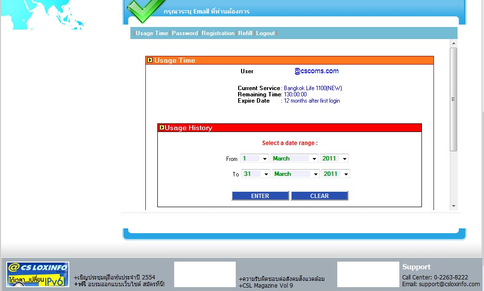Open the Refill menu item
Screen dimensions: 484x291
tap(245, 33)
